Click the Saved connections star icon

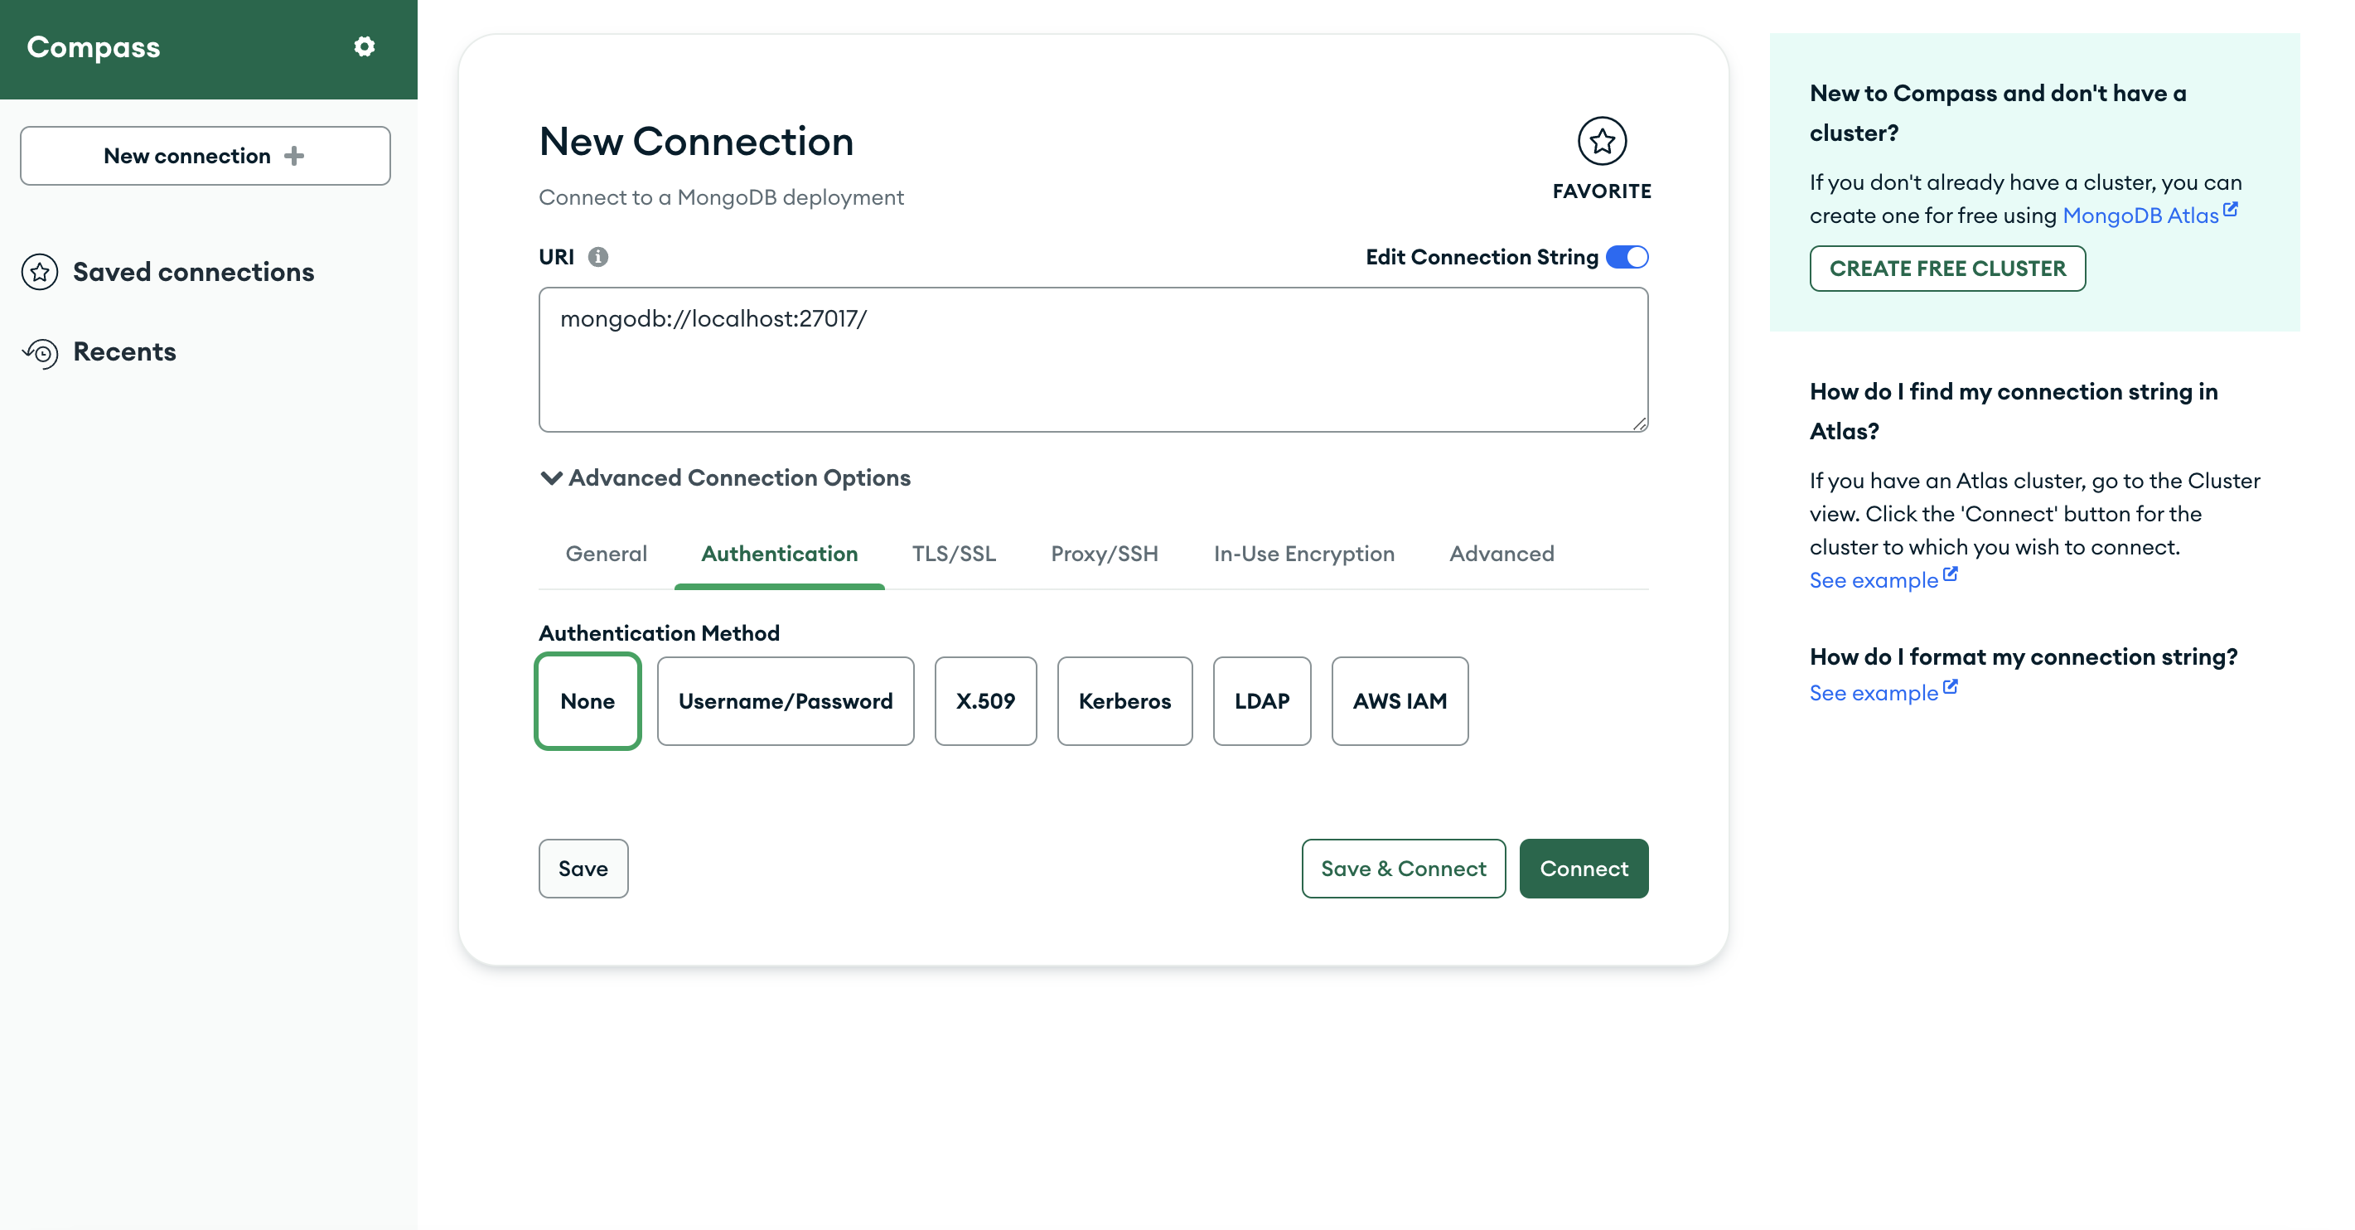(41, 272)
